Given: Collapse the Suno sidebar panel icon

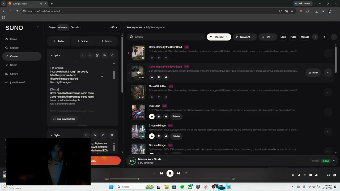Looking at the screenshot, I should pos(38,28).
